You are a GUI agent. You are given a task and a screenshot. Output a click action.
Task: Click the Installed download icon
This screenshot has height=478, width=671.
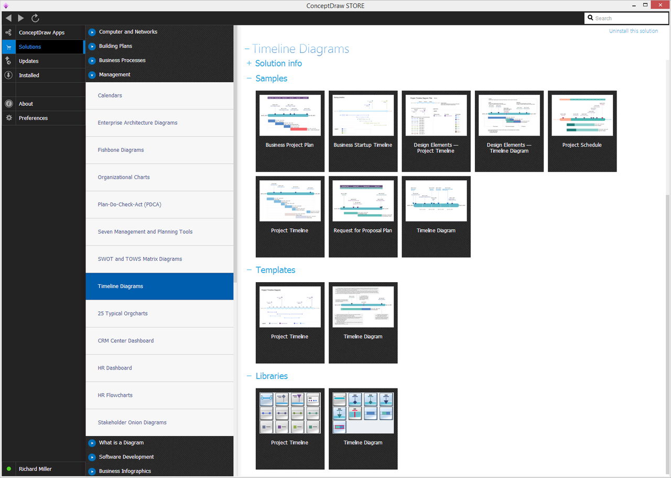pyautogui.click(x=8, y=75)
